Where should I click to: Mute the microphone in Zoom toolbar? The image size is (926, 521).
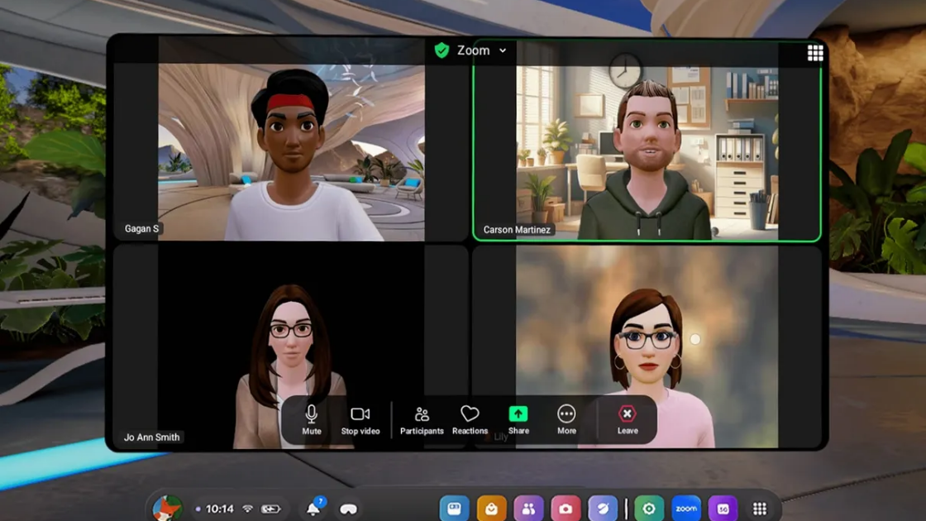pos(311,420)
